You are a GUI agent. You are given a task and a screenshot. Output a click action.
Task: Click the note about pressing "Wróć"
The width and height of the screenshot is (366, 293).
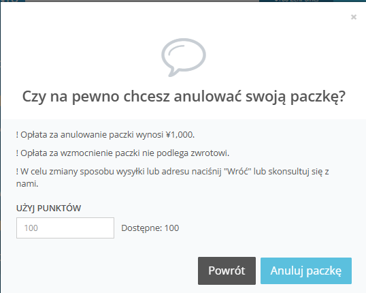pyautogui.click(x=173, y=177)
